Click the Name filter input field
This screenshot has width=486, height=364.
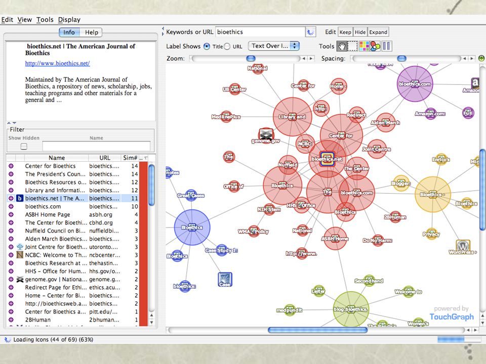[x=96, y=146]
